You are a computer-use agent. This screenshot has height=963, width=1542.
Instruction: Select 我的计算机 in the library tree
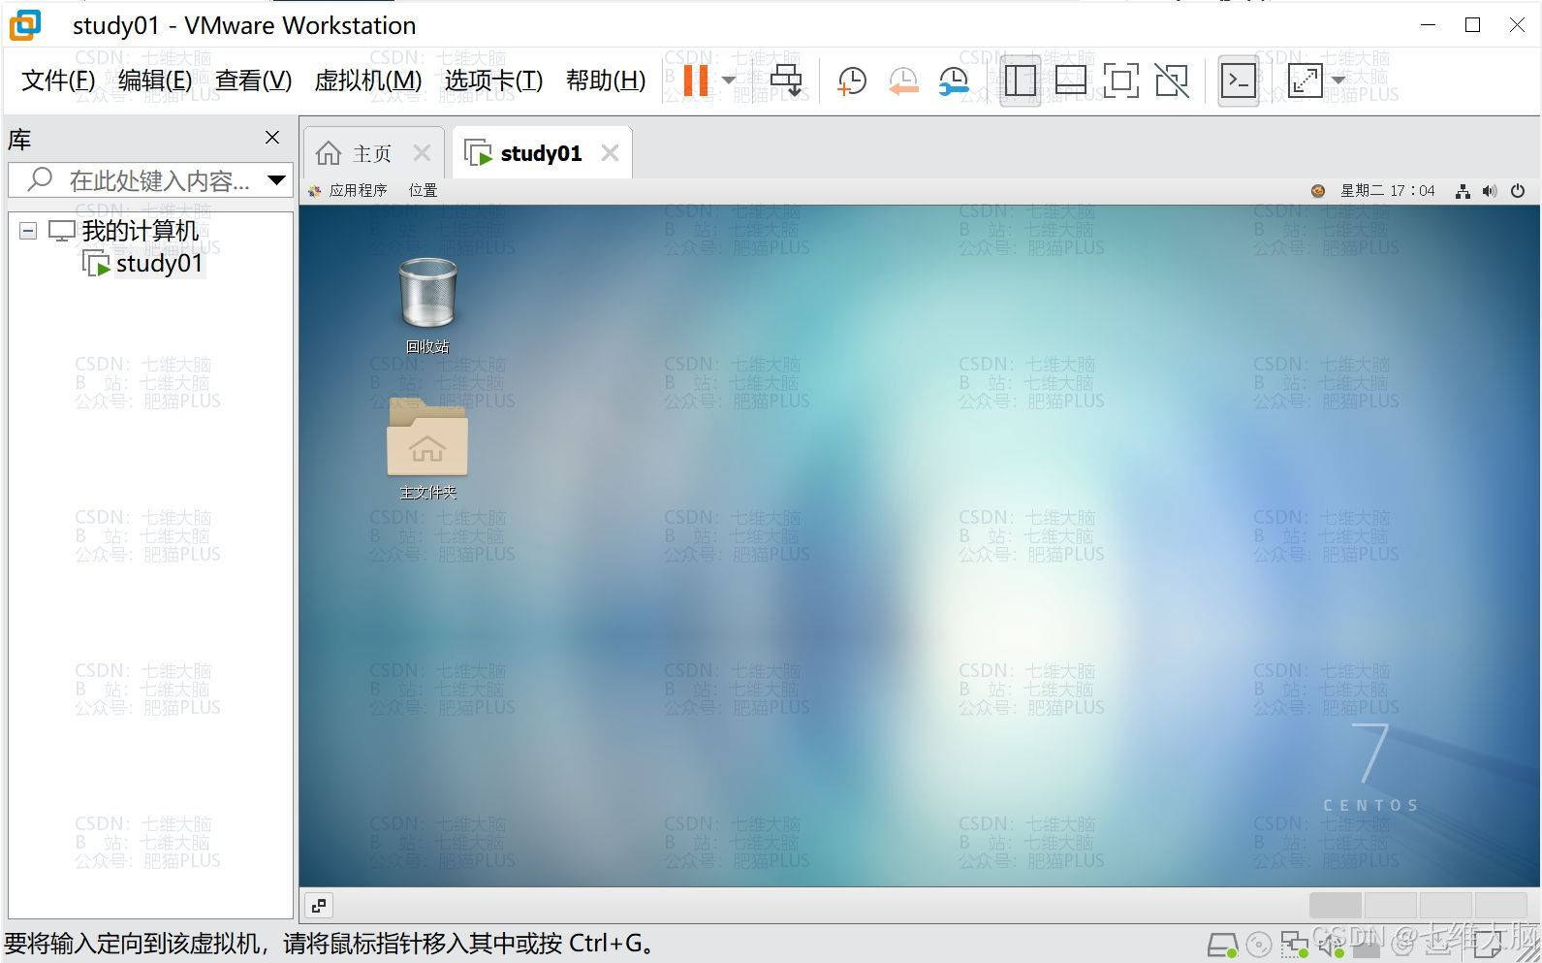point(140,231)
